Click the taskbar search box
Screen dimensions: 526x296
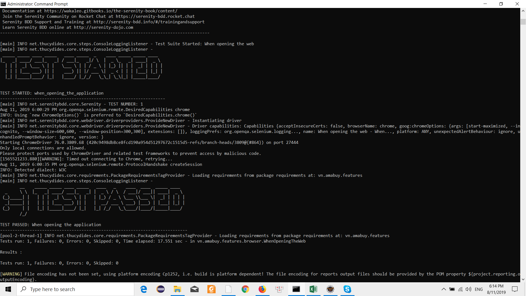75,289
